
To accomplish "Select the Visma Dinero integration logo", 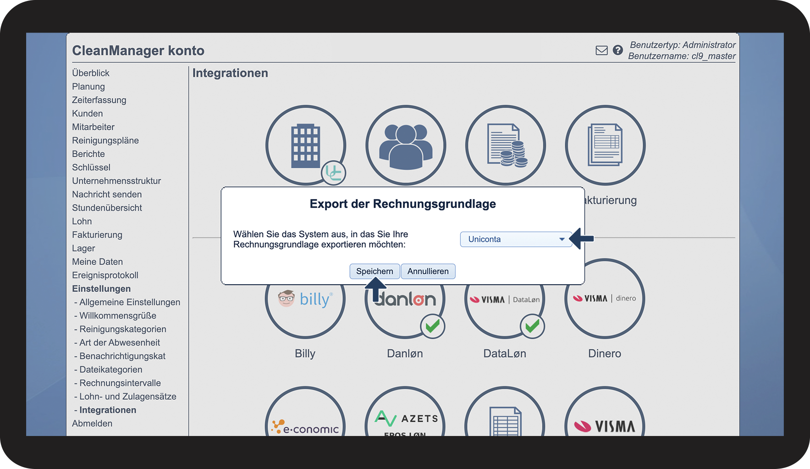I will (605, 299).
